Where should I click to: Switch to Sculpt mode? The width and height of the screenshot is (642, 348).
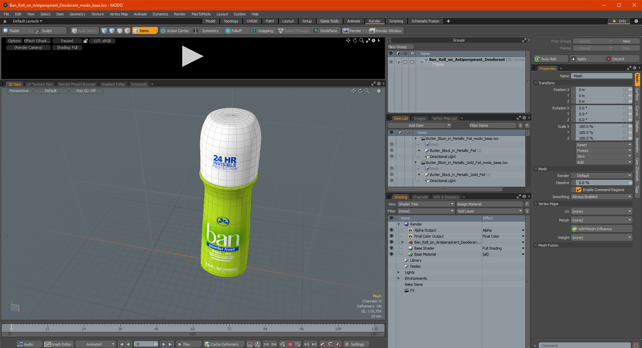[51, 31]
